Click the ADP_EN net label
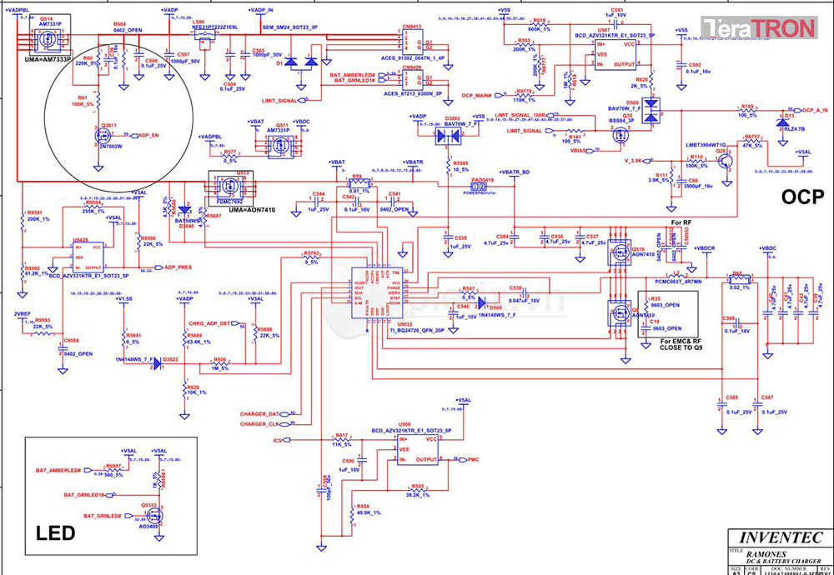The height and width of the screenshot is (575, 834). pos(147,136)
